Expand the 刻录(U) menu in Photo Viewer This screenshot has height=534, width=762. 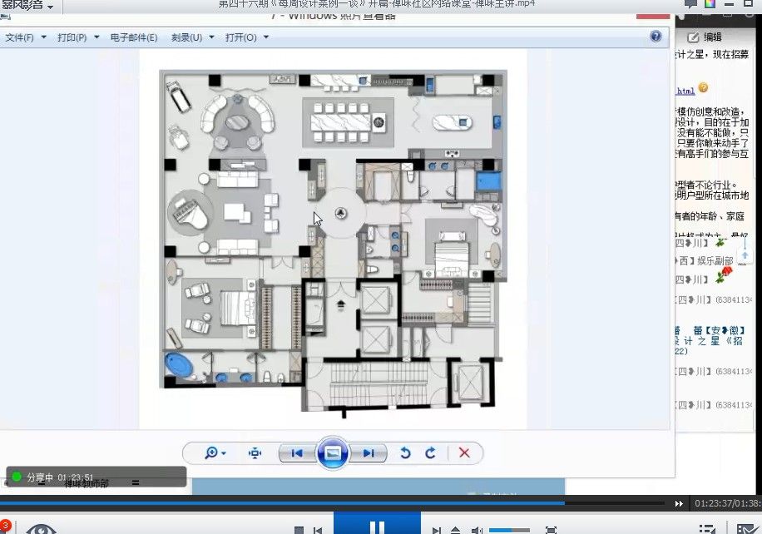point(192,37)
